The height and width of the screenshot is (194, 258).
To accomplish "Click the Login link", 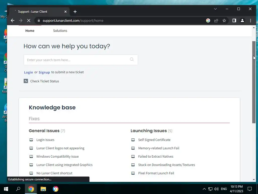I will point(28,72).
